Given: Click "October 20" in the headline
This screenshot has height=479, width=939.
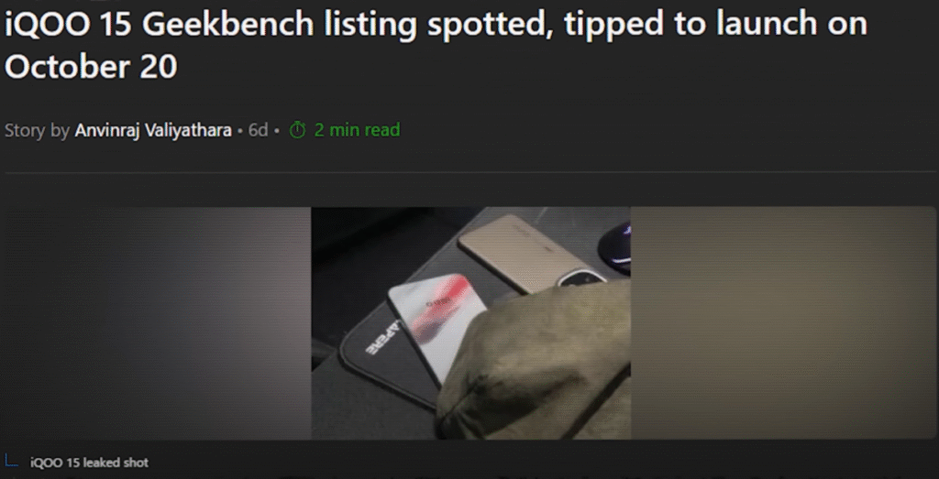Looking at the screenshot, I should click(91, 66).
